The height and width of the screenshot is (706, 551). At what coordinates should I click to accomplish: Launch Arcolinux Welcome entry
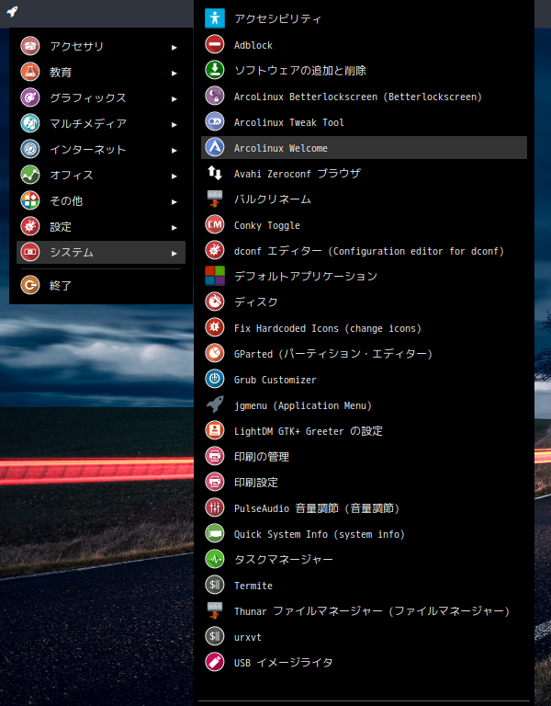pos(364,148)
